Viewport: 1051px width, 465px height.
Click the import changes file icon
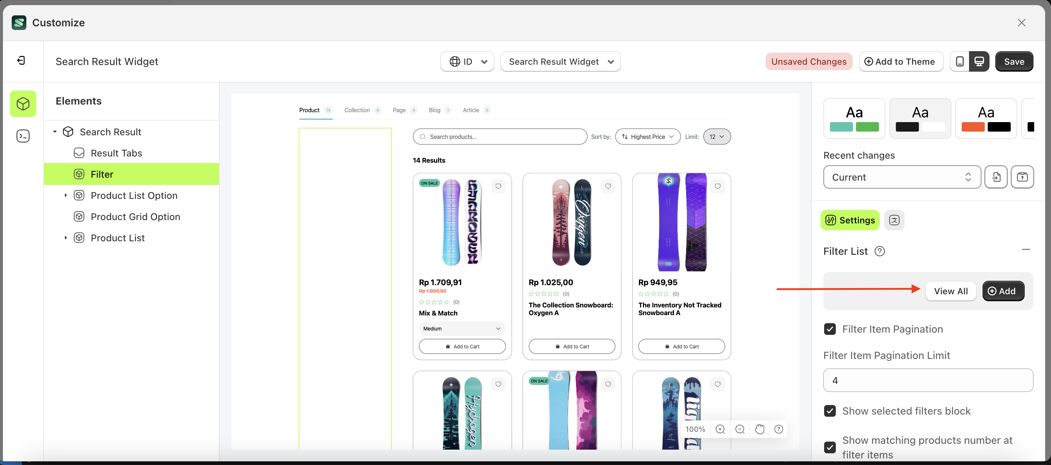tap(996, 177)
